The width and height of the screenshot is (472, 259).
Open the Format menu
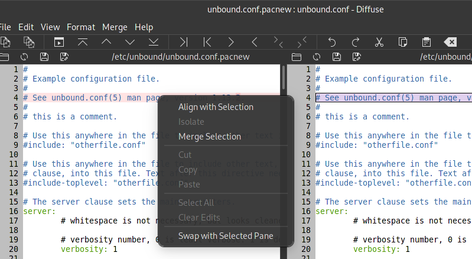(81, 27)
